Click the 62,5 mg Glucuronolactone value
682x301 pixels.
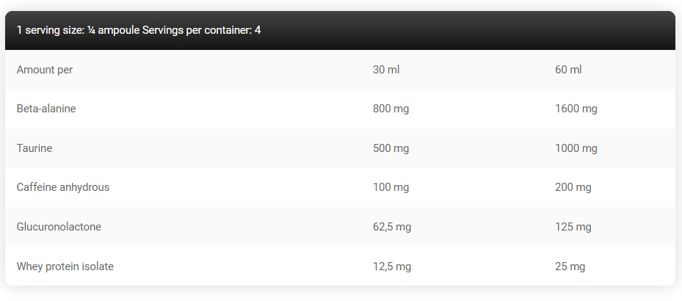392,227
